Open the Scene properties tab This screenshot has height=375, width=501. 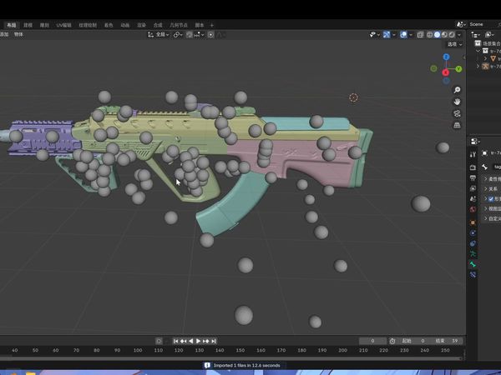[x=473, y=198]
